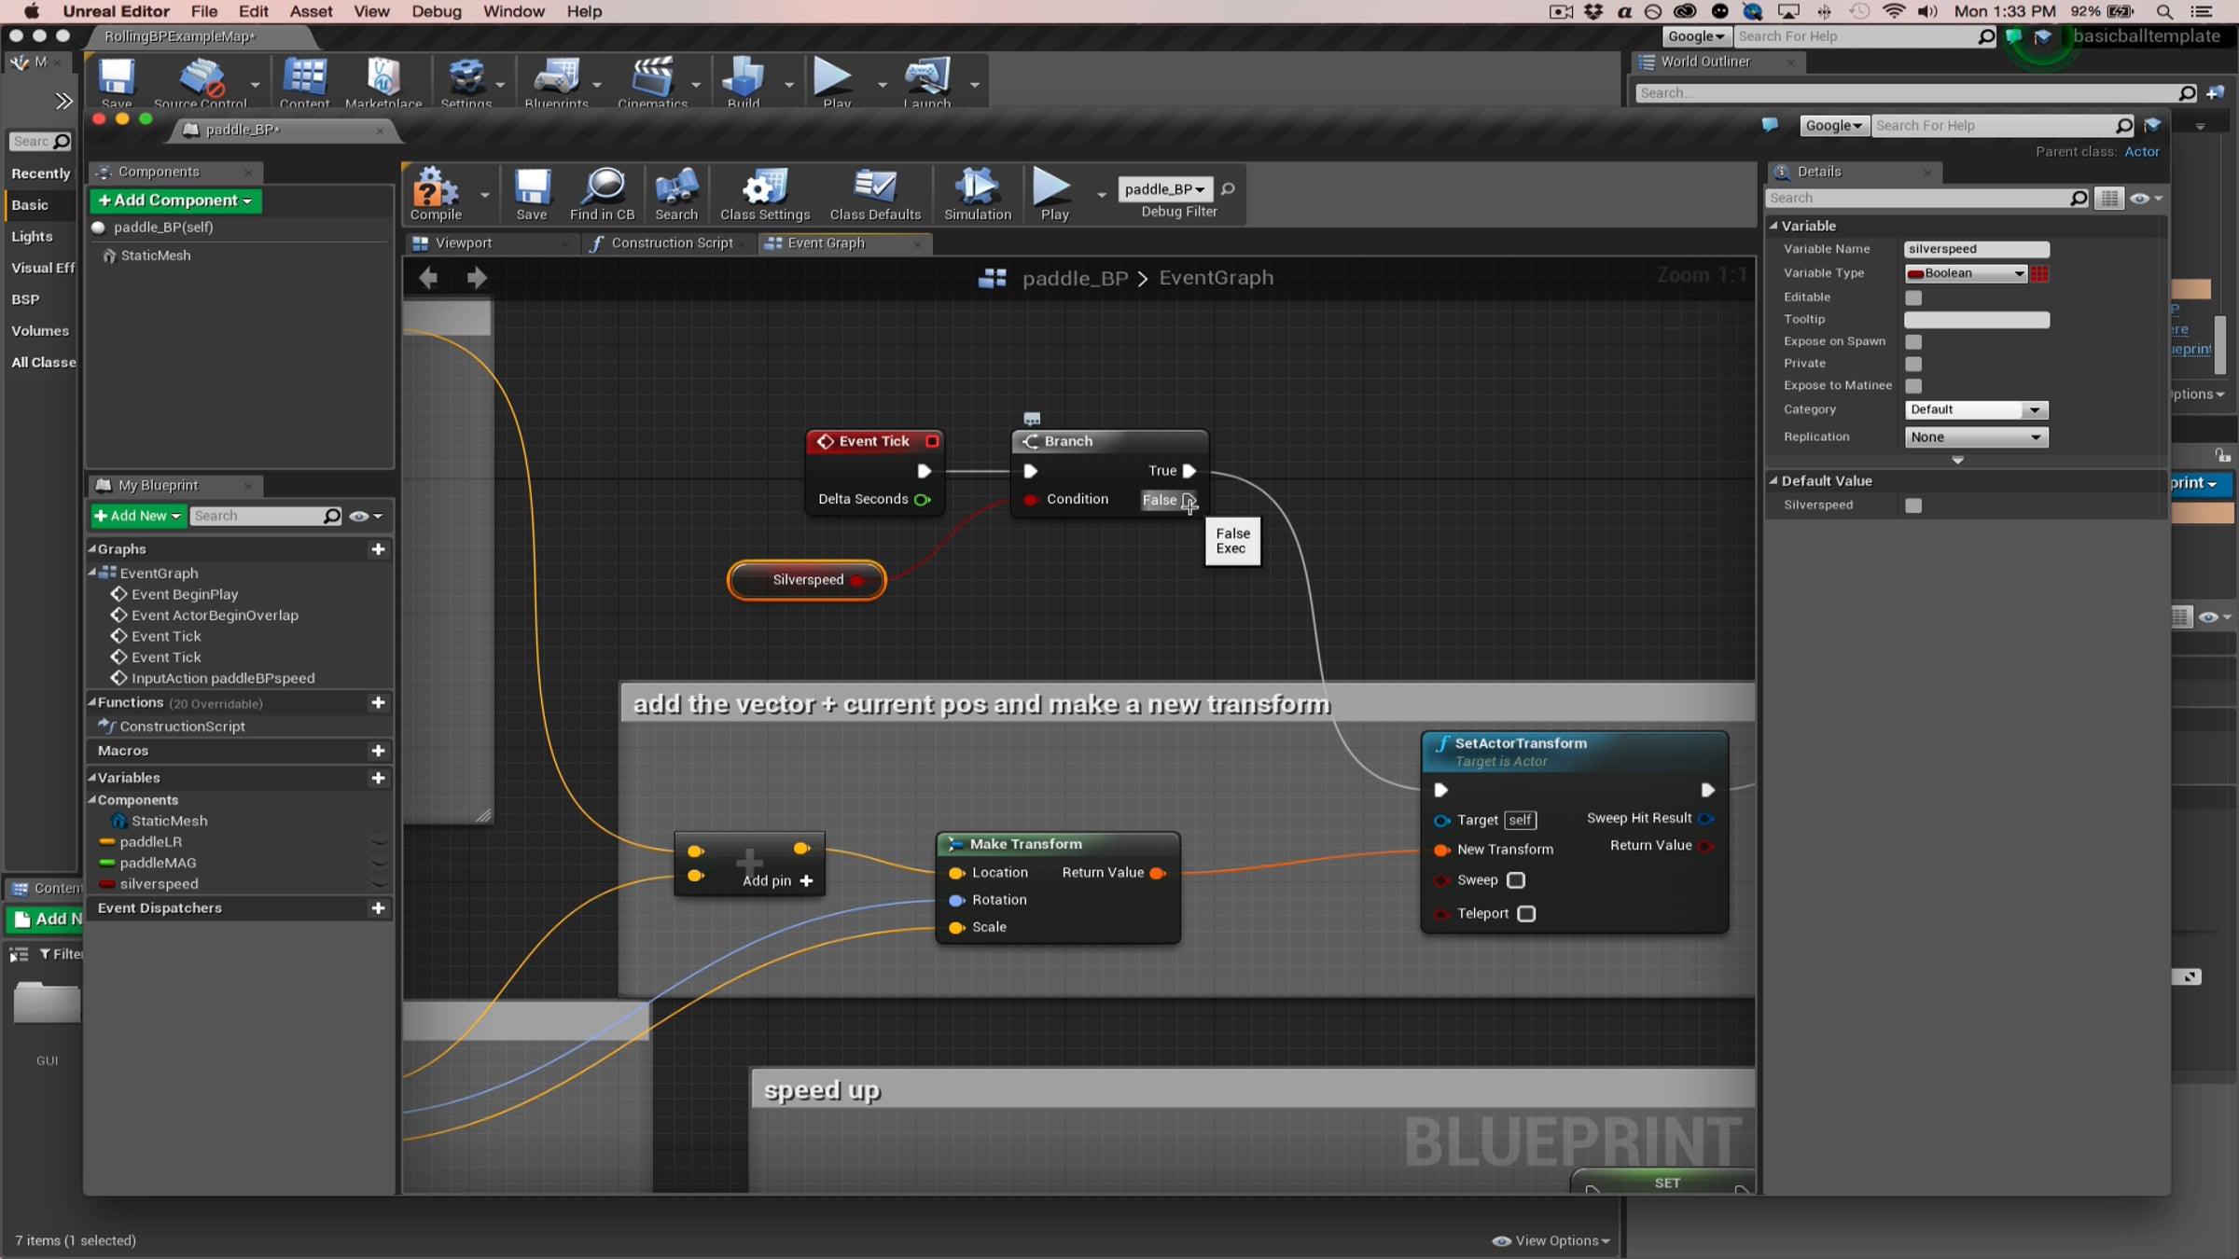
Task: Check the Silverspeed default value box
Action: 1913,505
